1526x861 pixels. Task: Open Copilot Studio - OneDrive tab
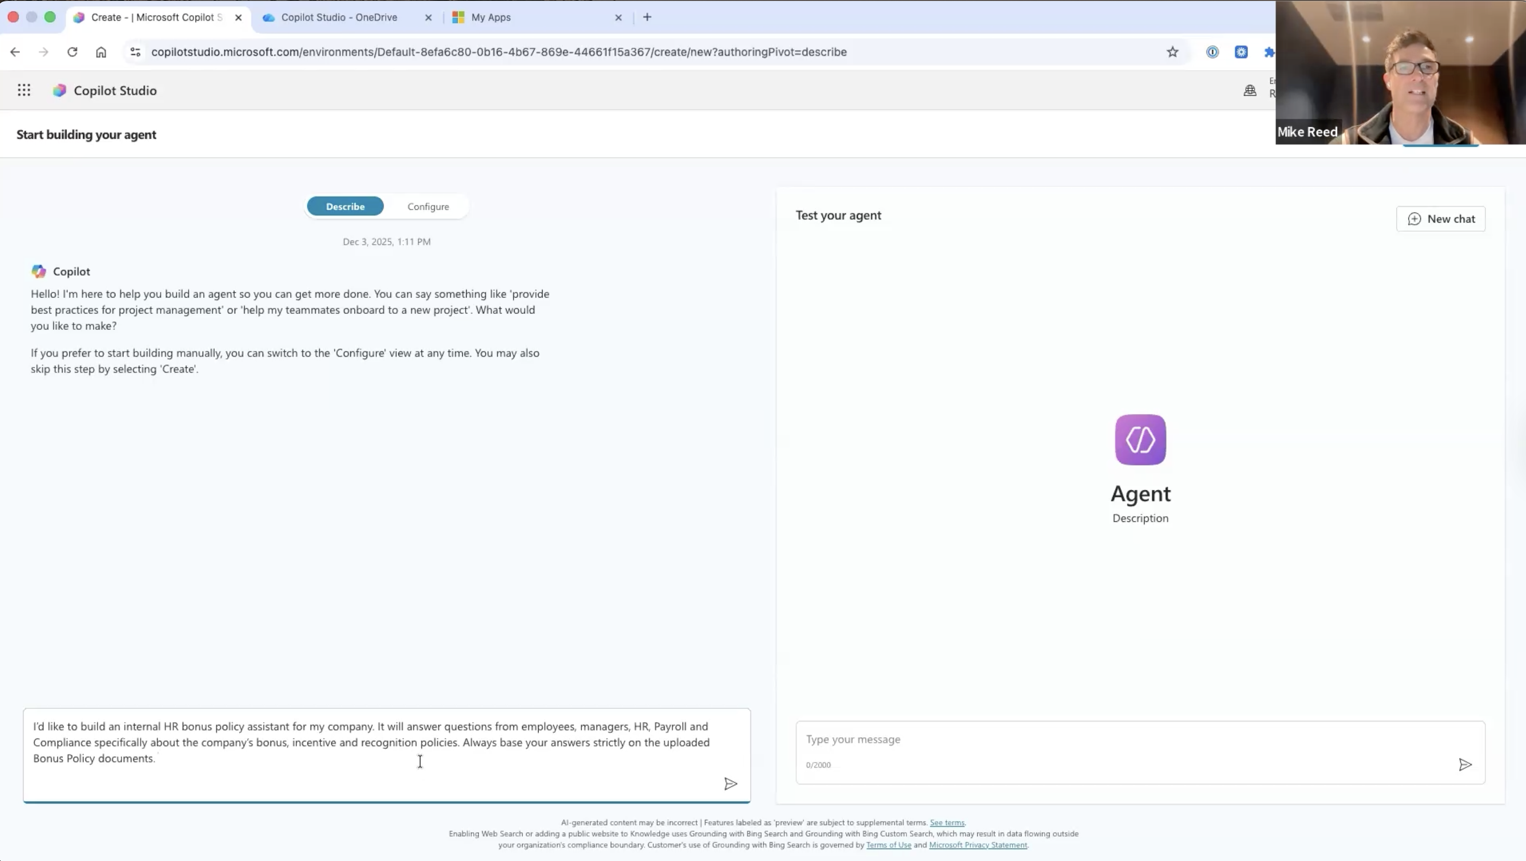point(339,17)
